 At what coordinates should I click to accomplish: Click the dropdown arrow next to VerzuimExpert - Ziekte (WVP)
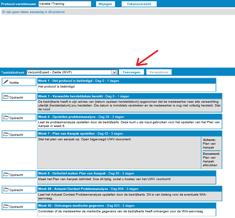click(x=114, y=72)
